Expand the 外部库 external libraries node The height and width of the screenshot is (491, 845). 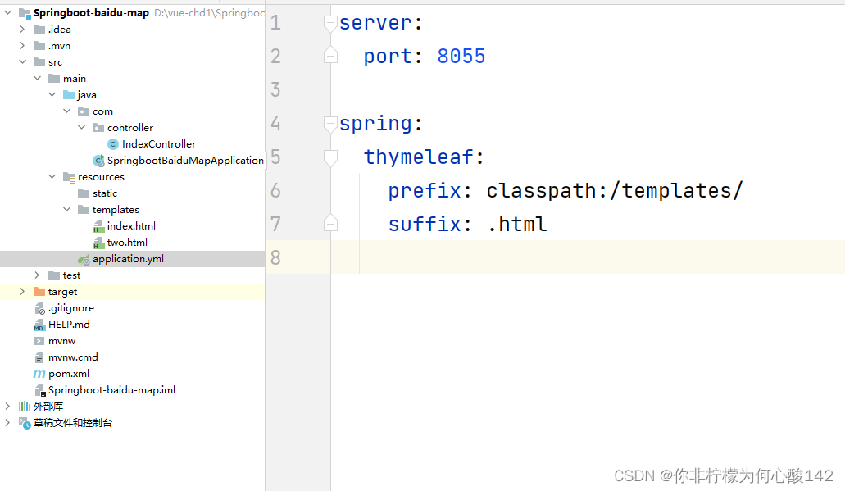point(6,406)
